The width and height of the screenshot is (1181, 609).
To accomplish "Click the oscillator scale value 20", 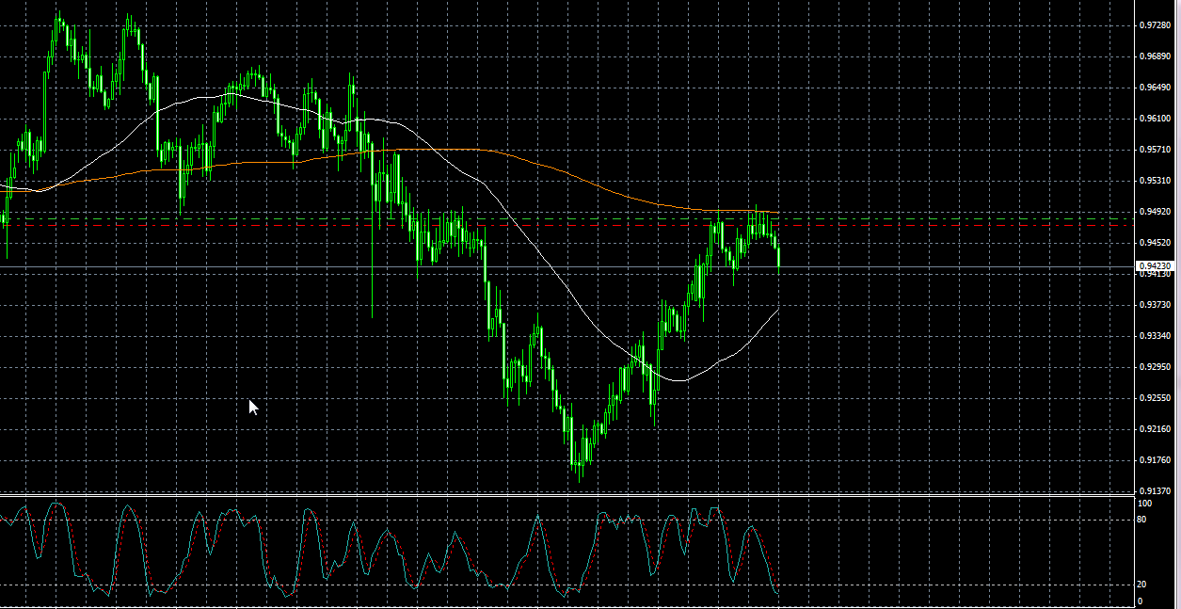I will pos(1142,585).
